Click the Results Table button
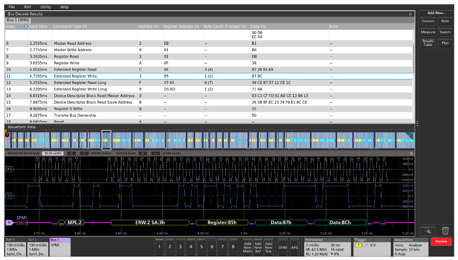458x260 pixels. pos(428,43)
